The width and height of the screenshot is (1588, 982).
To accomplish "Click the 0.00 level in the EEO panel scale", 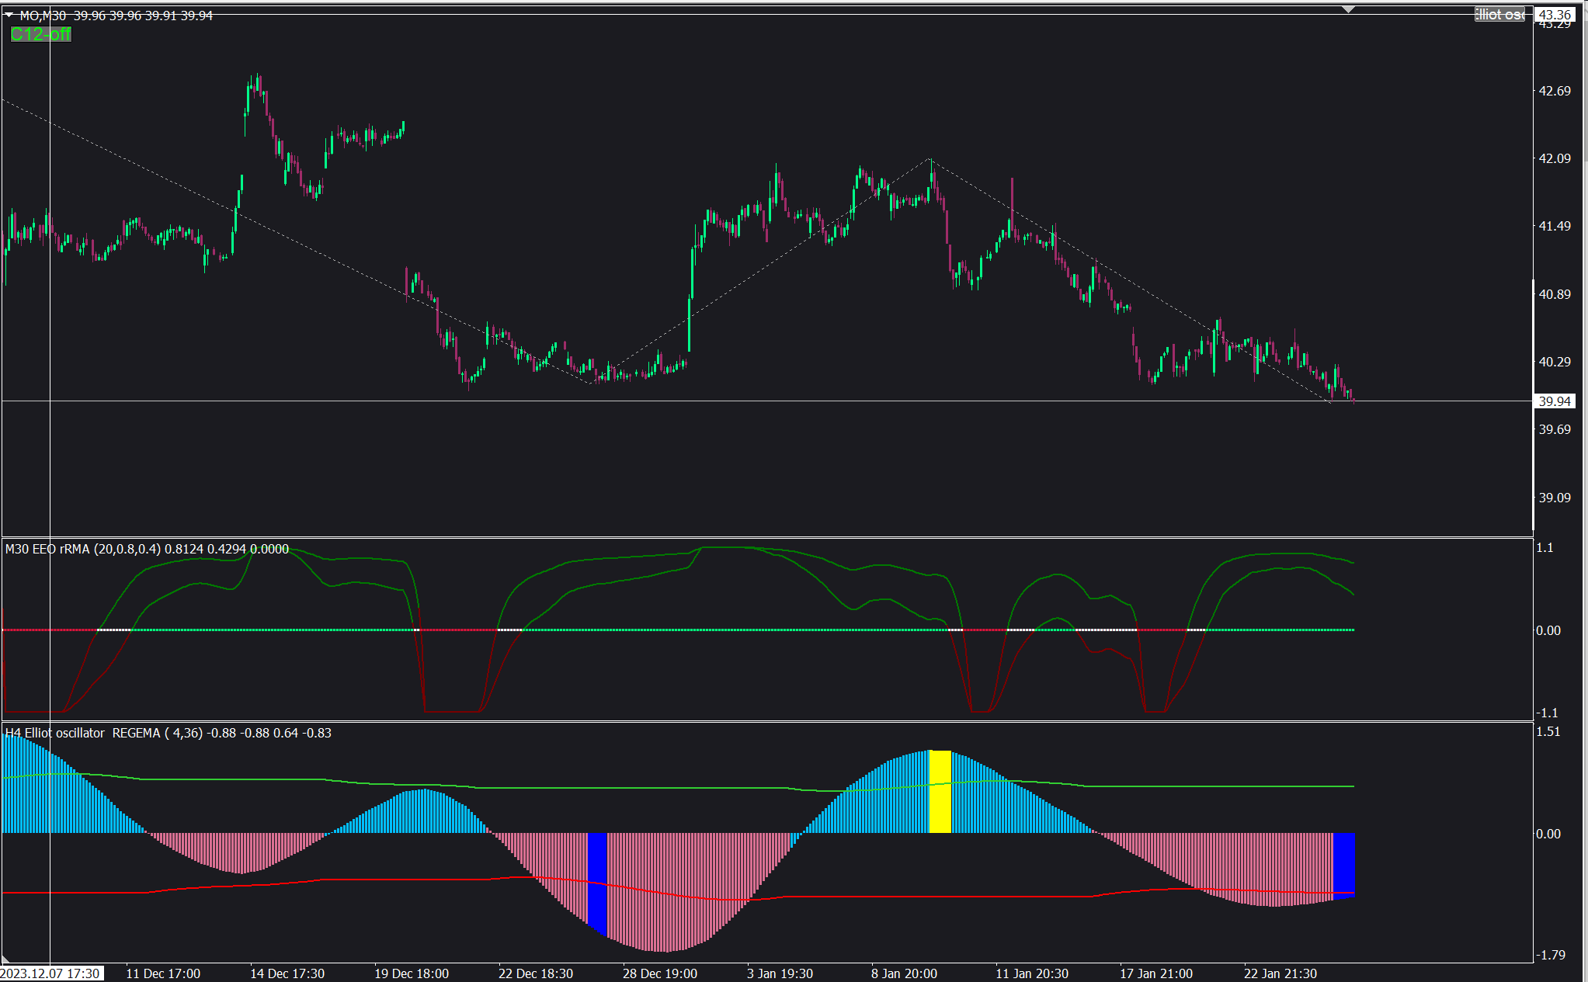I will (x=1548, y=630).
